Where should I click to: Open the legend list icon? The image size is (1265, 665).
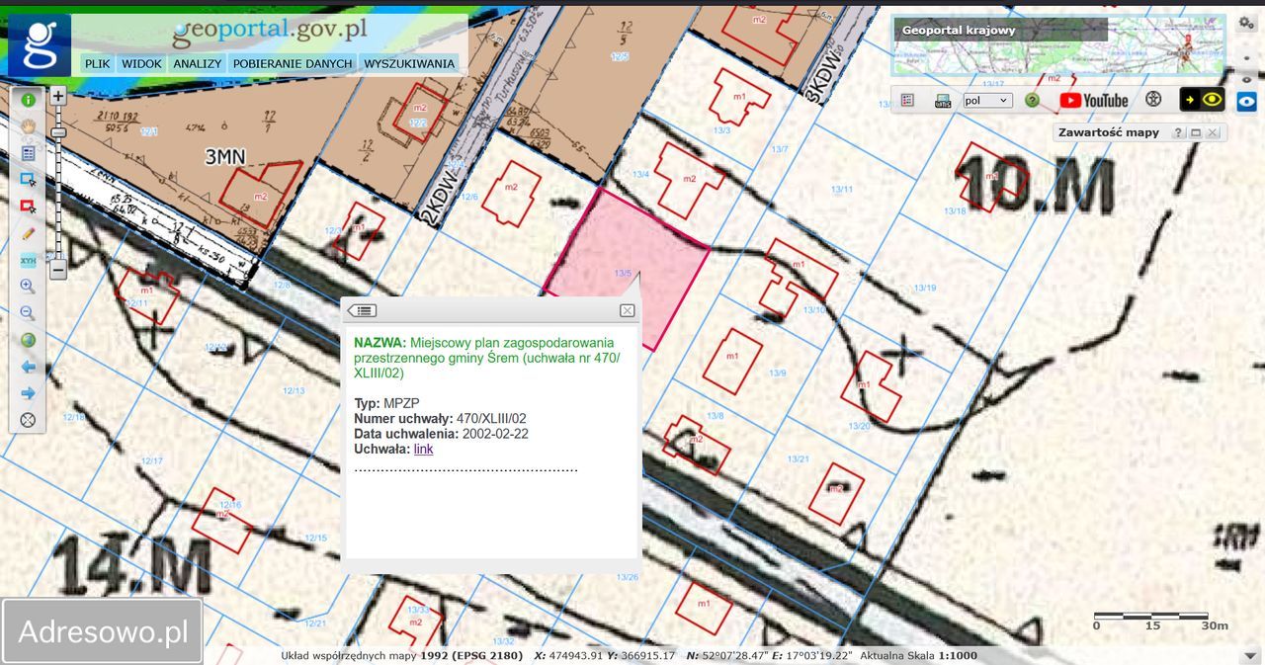(907, 100)
